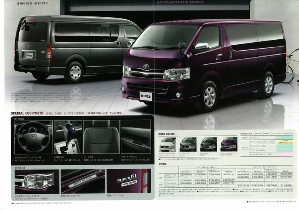Click the purple van's front wheel
Screen dimensions: 299x211
point(209,96)
